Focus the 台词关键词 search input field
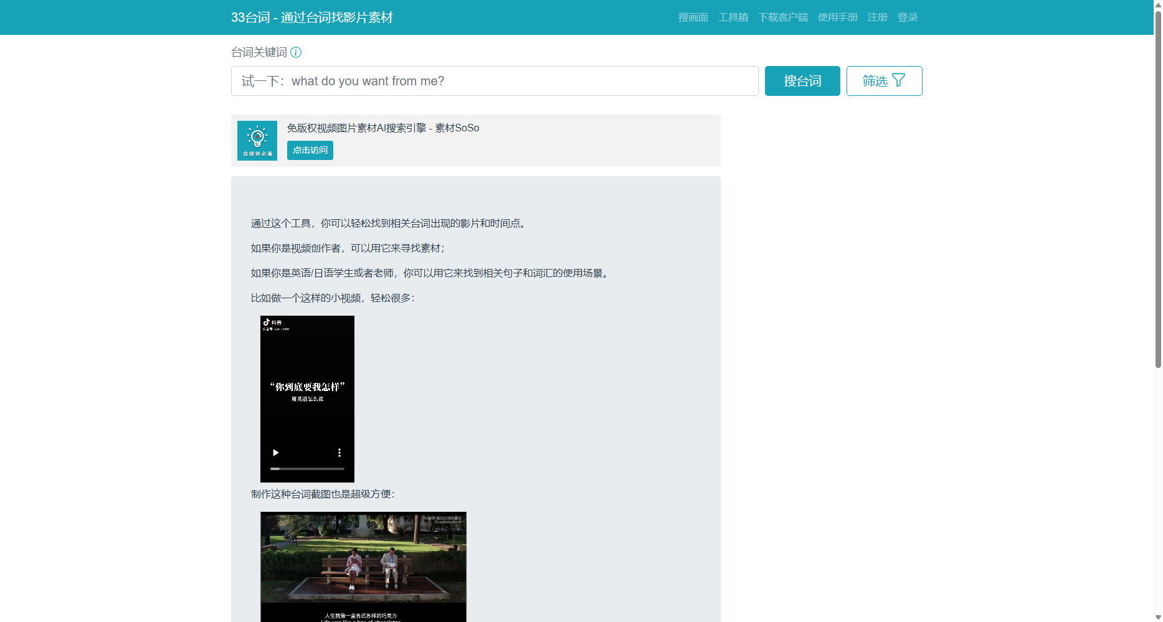Image resolution: width=1163 pixels, height=622 pixels. click(x=495, y=81)
